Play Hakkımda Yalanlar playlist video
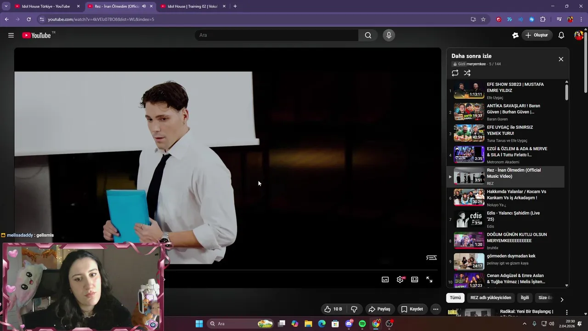 505,198
